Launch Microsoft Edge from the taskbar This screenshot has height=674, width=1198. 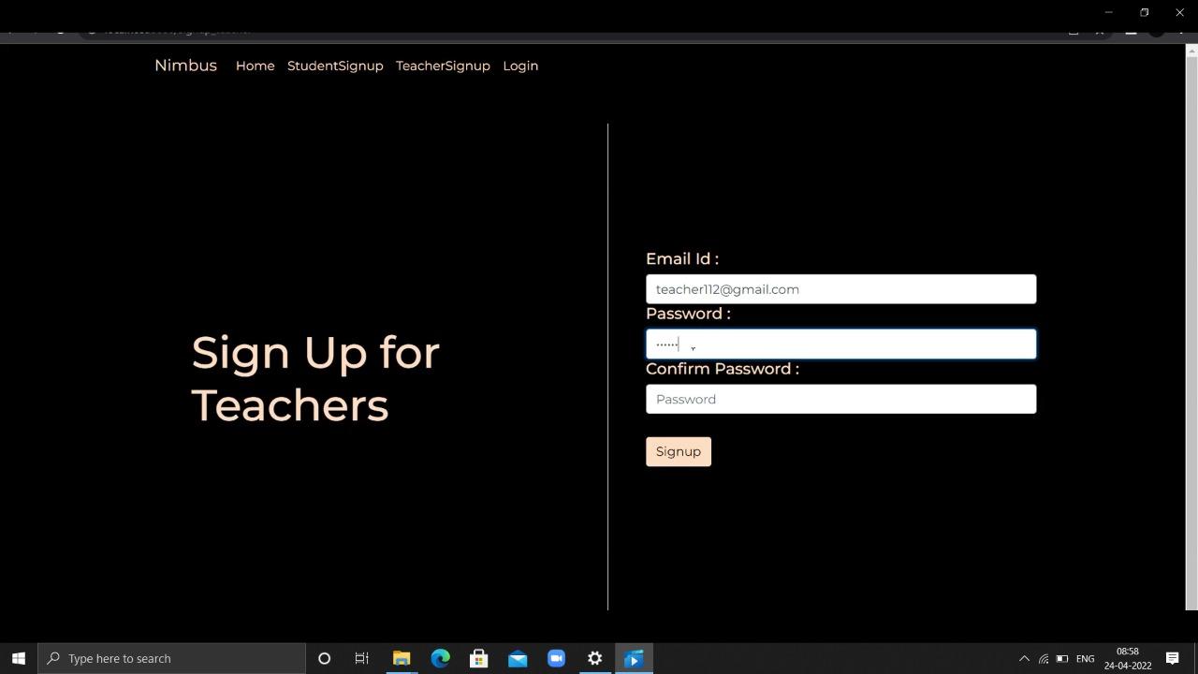[x=440, y=658]
